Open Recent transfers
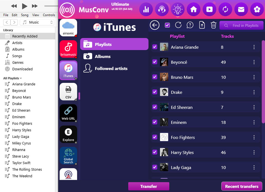This screenshot has height=192, width=265. point(242,186)
